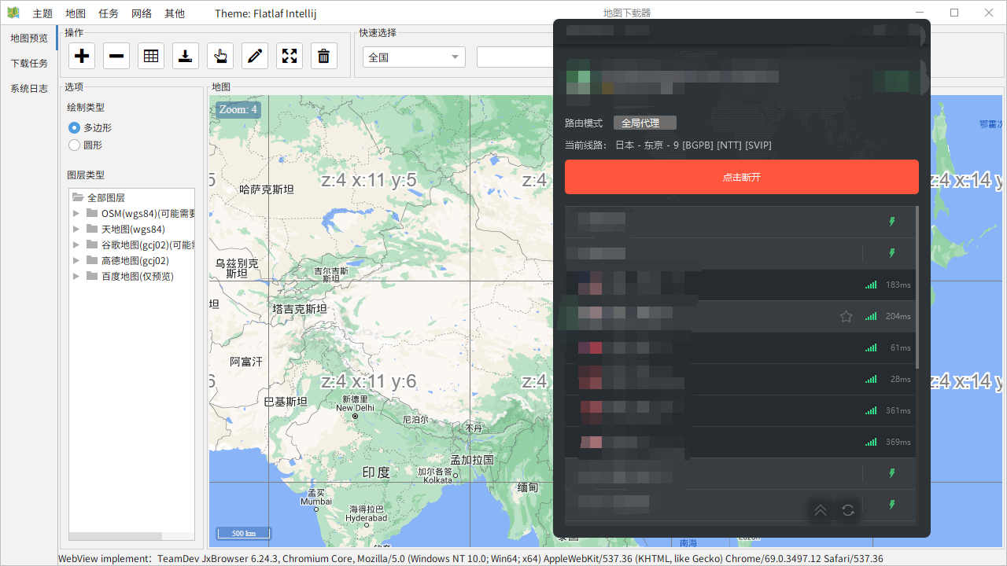Select the node row with 28ms latency
The height and width of the screenshot is (566, 1007).
click(x=740, y=379)
